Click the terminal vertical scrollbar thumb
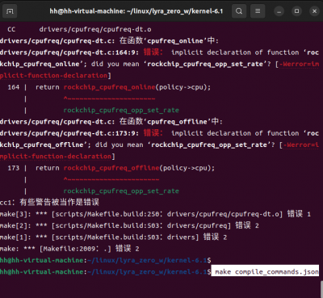Screen dimensions: 323x298 tap(321, 289)
